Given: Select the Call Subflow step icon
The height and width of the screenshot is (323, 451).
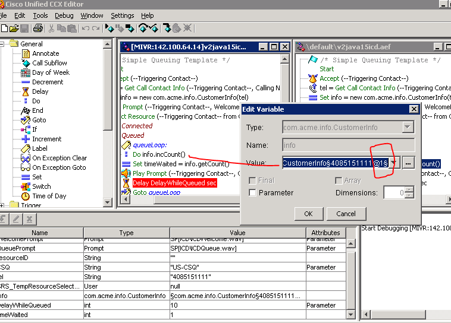Looking at the screenshot, I should tap(26, 63).
